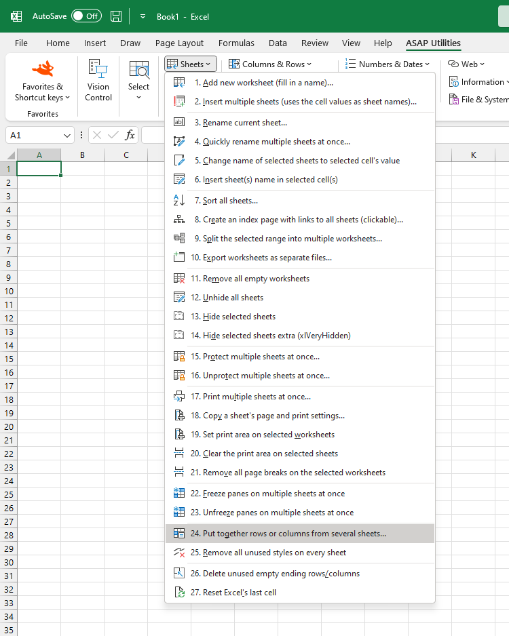Expand the Numbers & Dates dropdown

click(x=388, y=64)
